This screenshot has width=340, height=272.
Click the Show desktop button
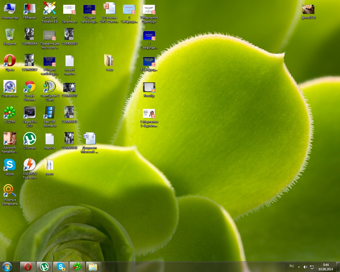(338, 267)
